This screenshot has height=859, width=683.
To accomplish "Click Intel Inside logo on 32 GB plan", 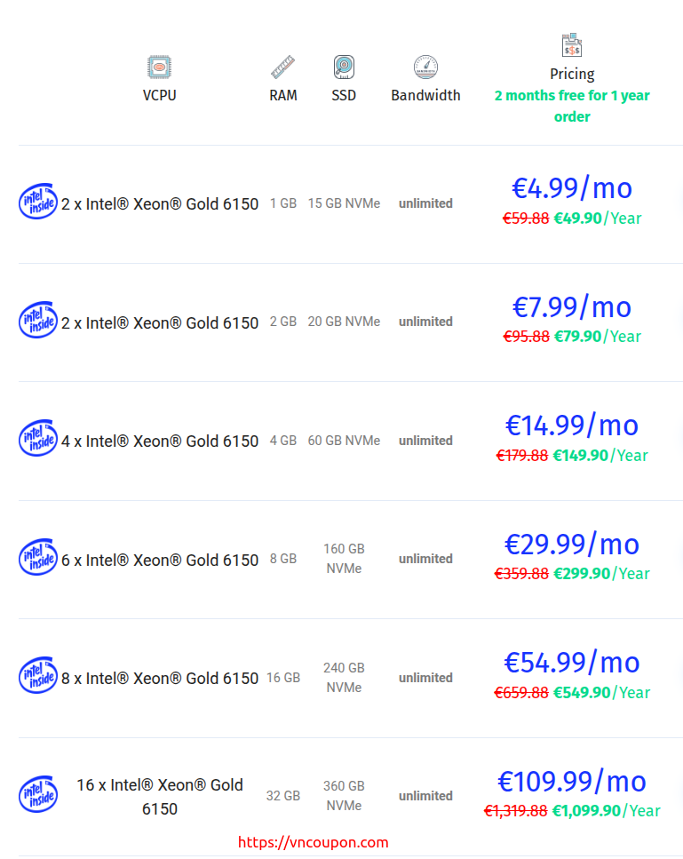I will [x=37, y=796].
